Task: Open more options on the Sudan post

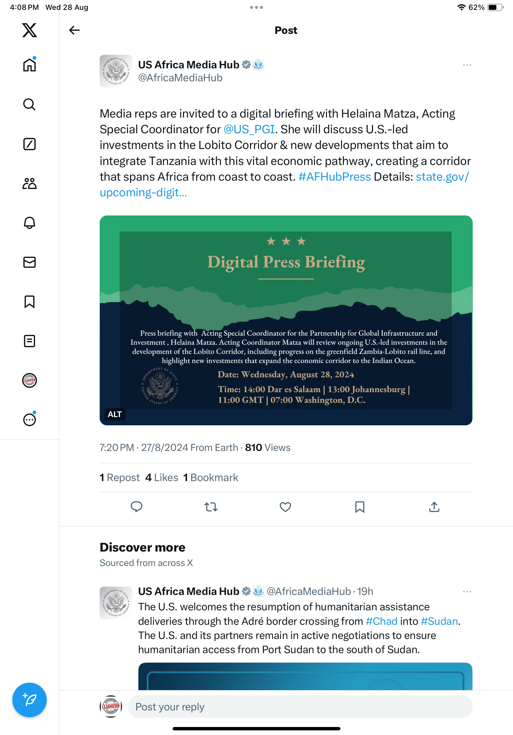Action: tap(467, 591)
